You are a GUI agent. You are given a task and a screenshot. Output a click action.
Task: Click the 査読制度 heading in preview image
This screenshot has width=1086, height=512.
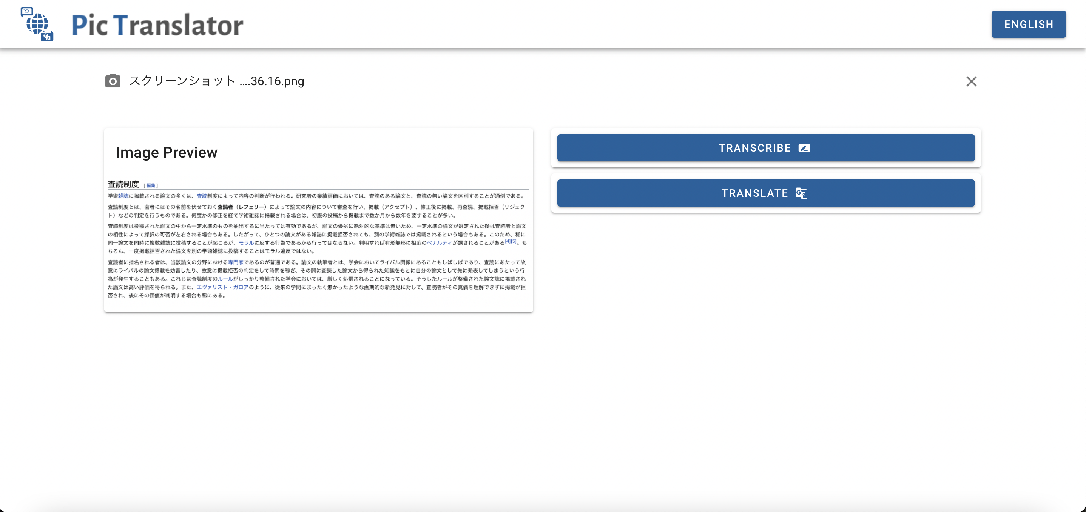(123, 184)
